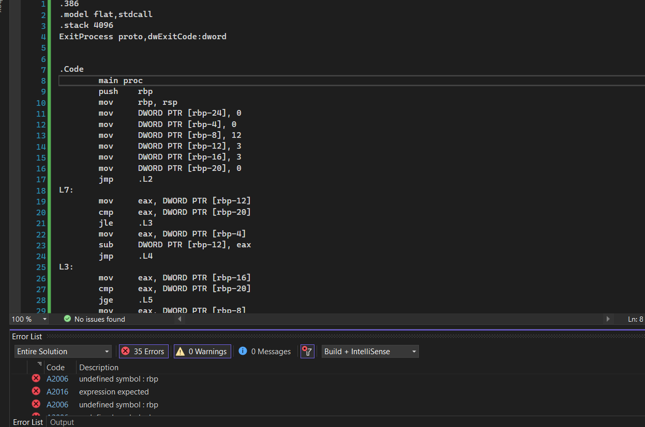Click the .stack 4096 line
The image size is (645, 427).
click(x=86, y=25)
